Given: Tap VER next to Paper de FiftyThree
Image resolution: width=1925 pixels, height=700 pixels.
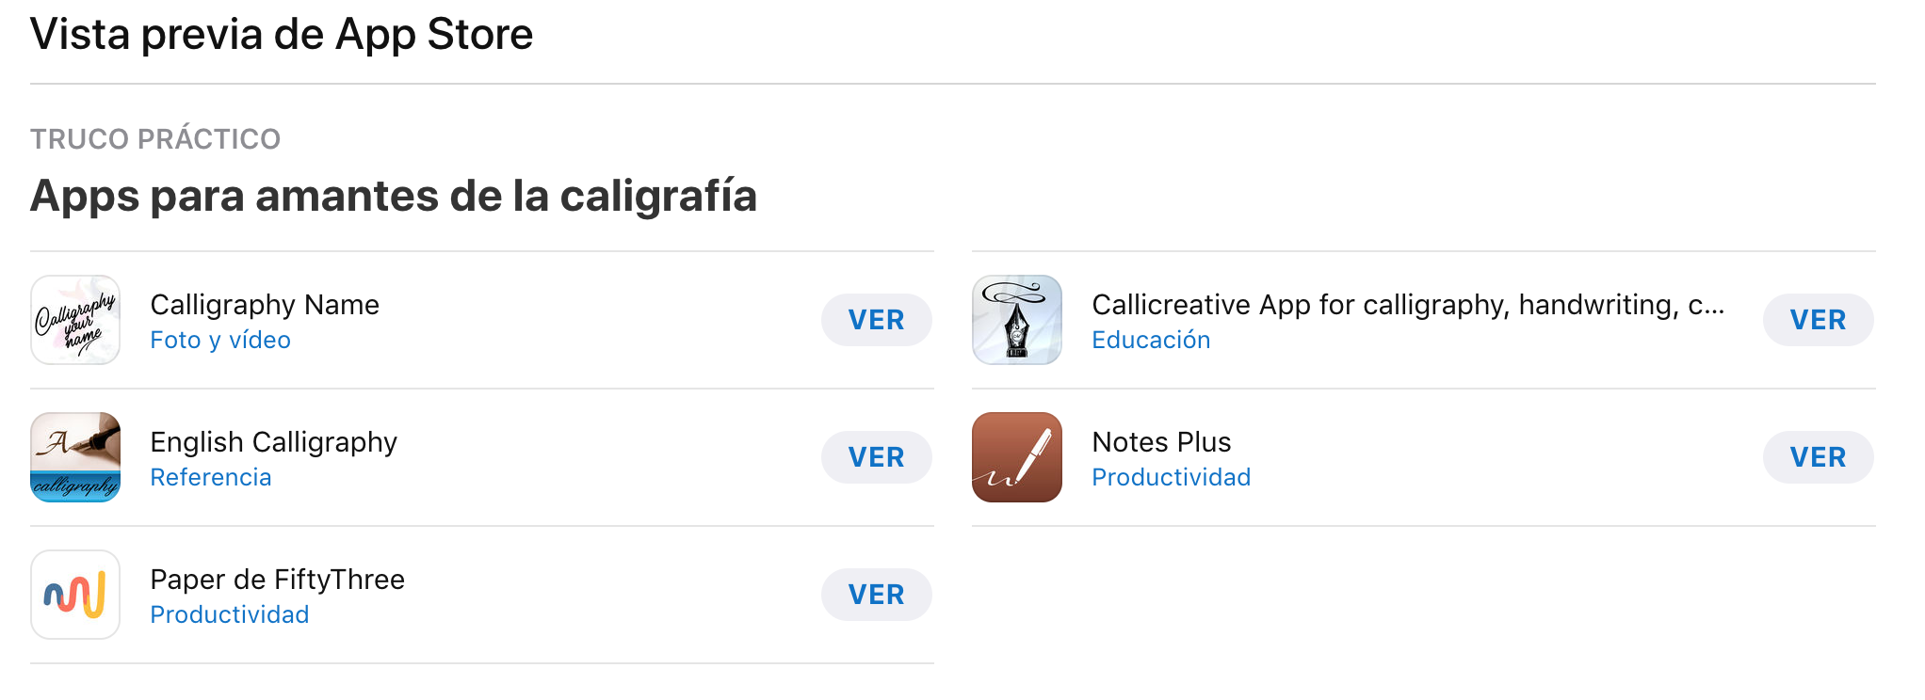Looking at the screenshot, I should pyautogui.click(x=876, y=595).
